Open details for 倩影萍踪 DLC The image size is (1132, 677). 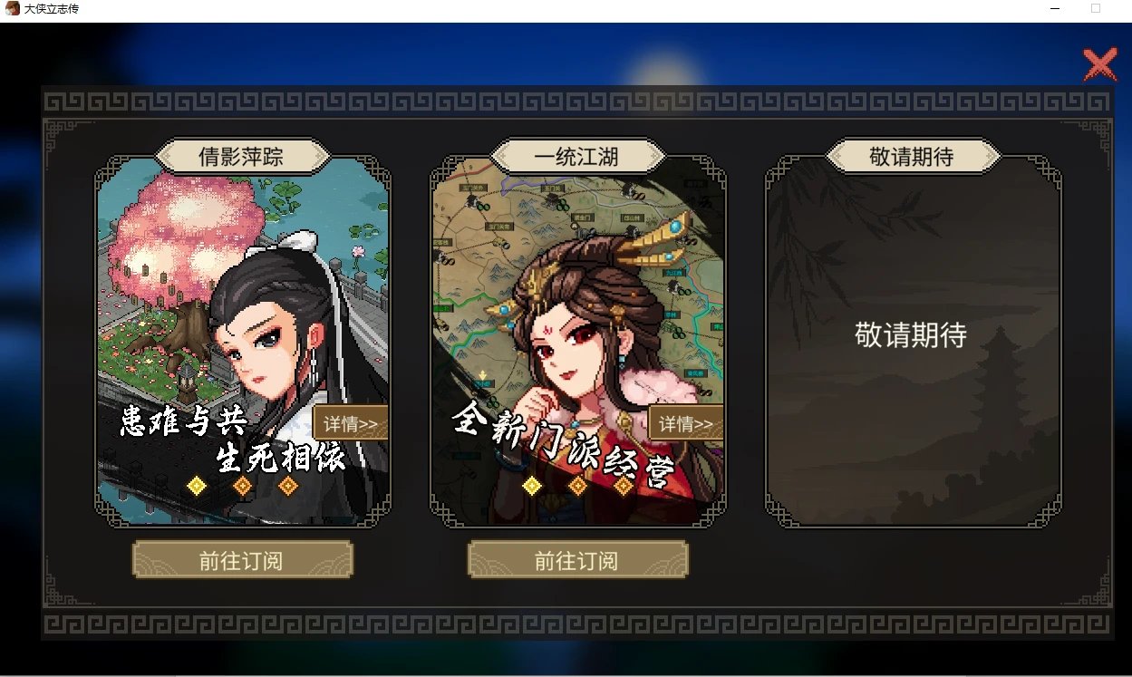point(351,423)
